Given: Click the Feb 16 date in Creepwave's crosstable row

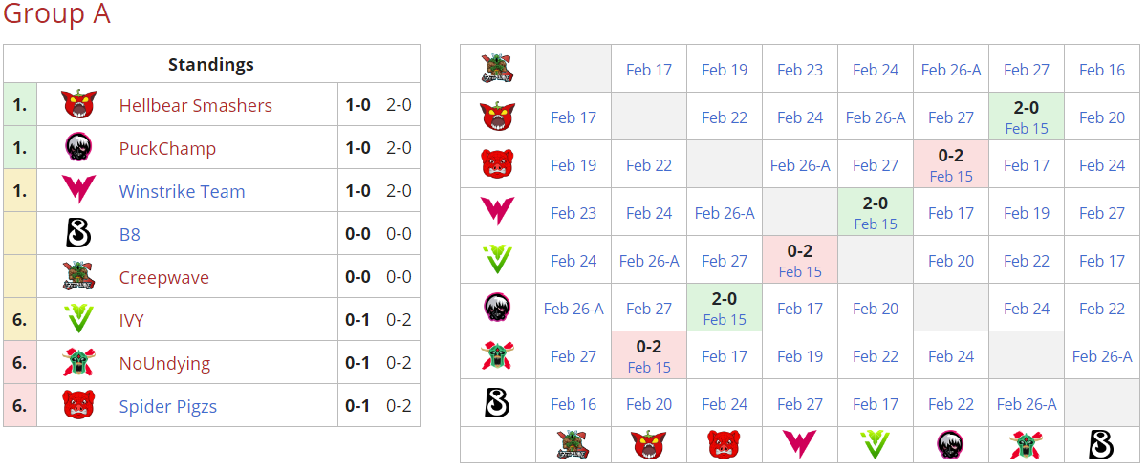Looking at the screenshot, I should (x=1101, y=70).
